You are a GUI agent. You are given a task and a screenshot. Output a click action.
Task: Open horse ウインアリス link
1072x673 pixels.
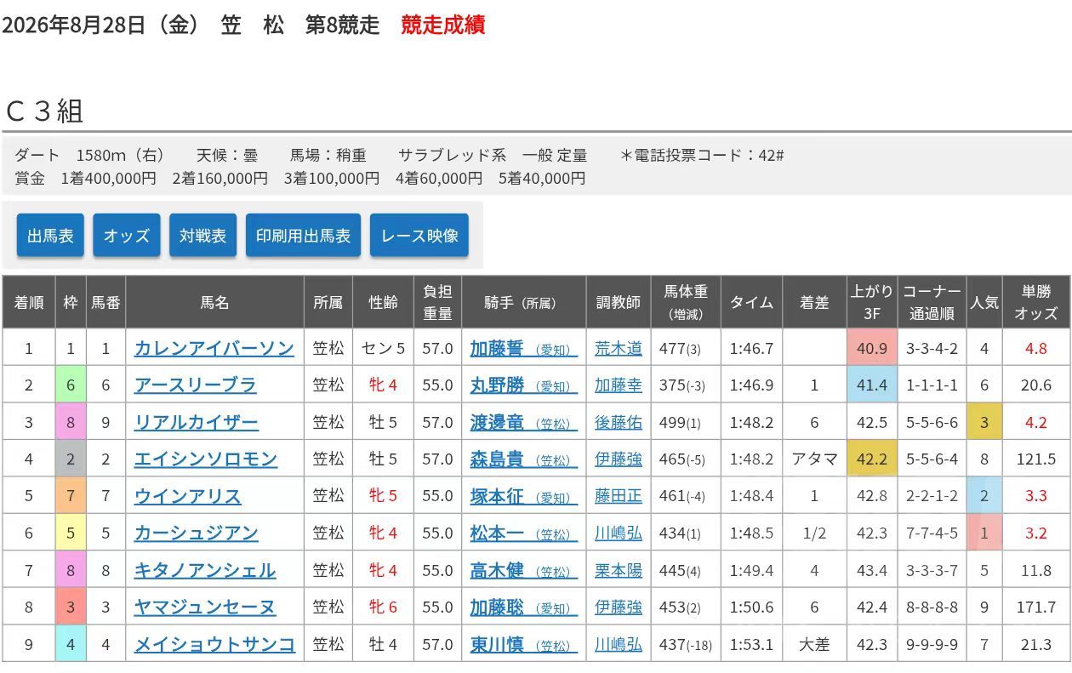[188, 496]
